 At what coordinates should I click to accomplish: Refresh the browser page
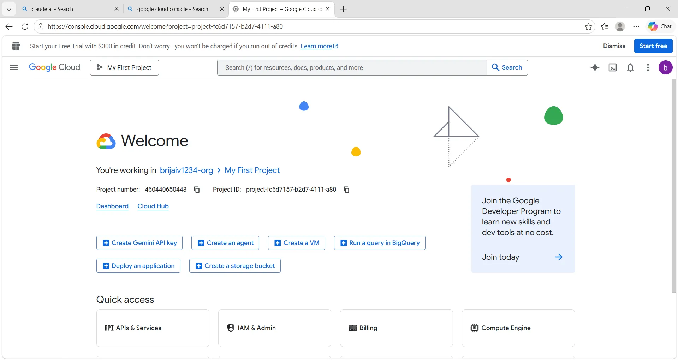coord(25,26)
